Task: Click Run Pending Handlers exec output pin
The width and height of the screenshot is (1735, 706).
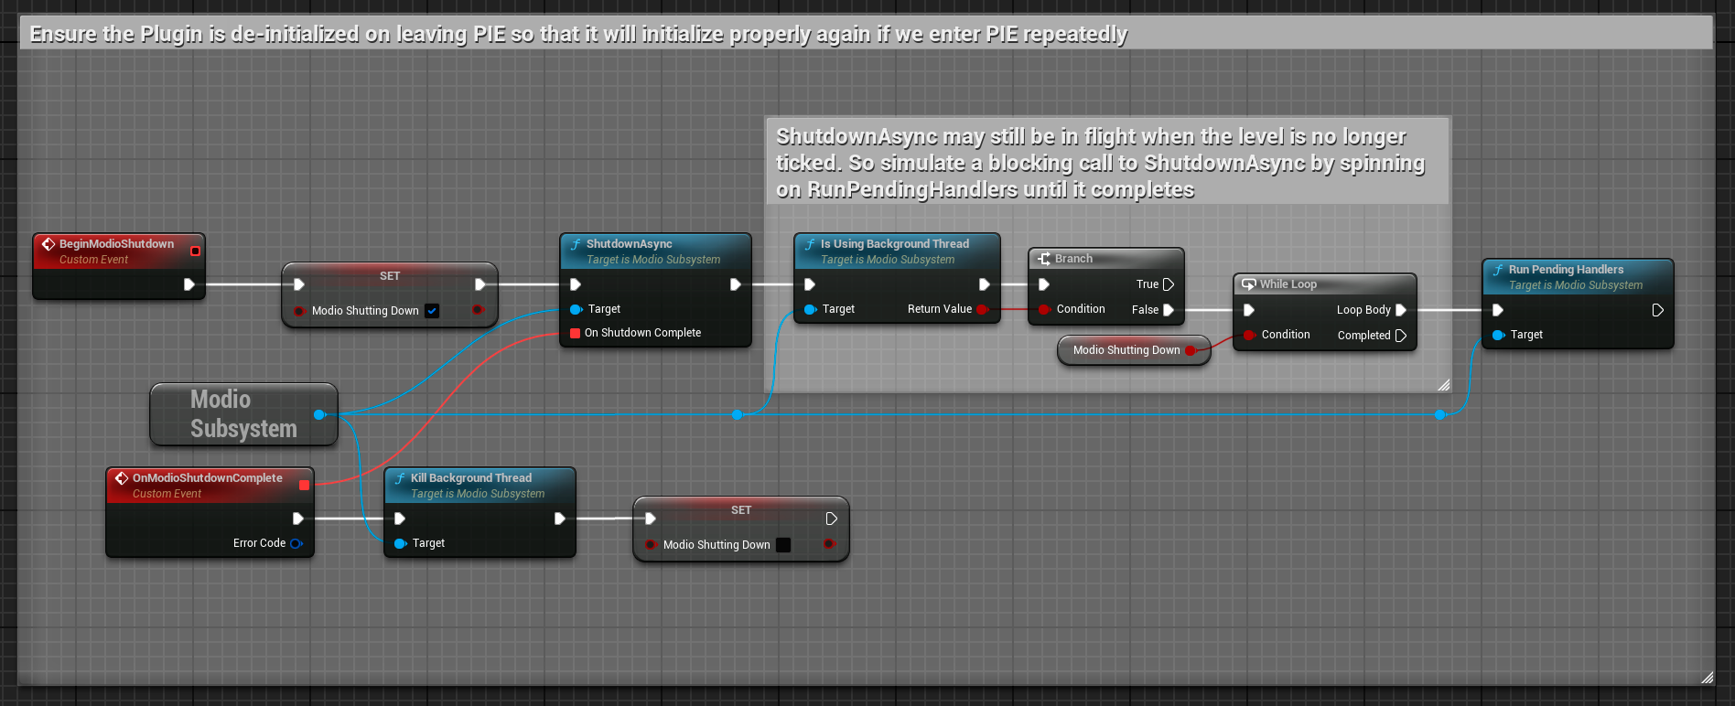Action: click(x=1657, y=310)
